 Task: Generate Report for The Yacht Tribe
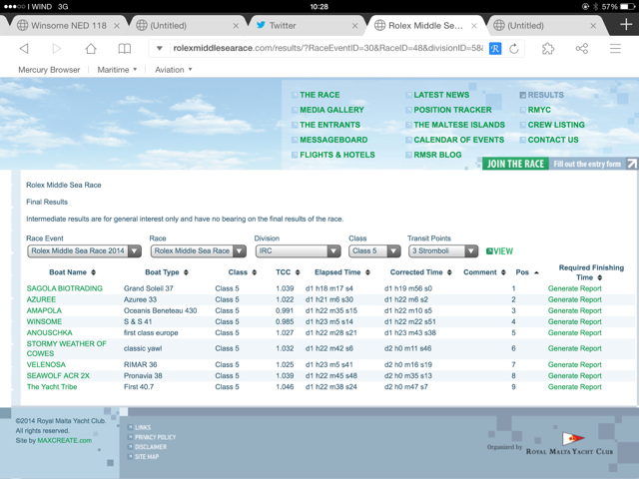575,387
